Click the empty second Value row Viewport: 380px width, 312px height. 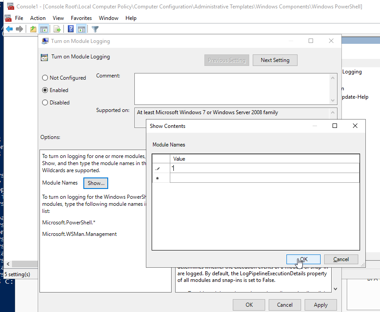click(264, 178)
